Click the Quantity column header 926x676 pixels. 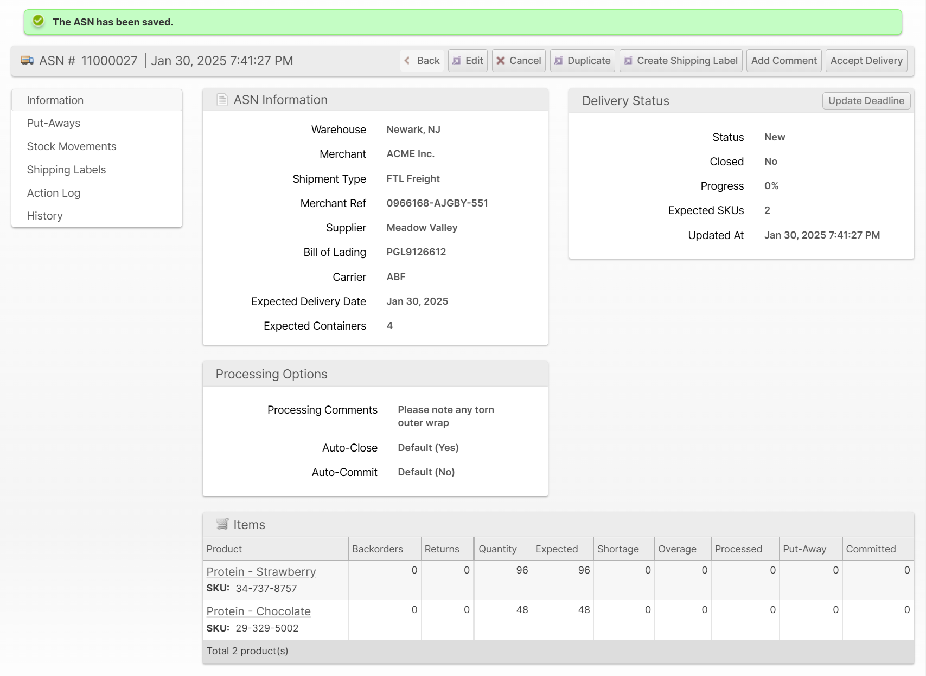point(497,549)
